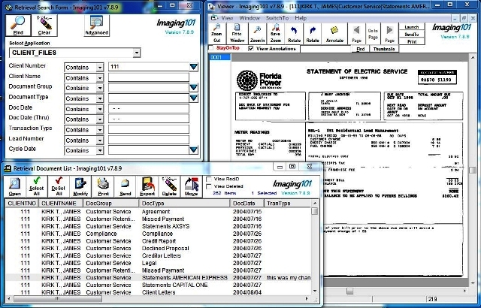Open the Select Application dropdown

tap(137, 53)
